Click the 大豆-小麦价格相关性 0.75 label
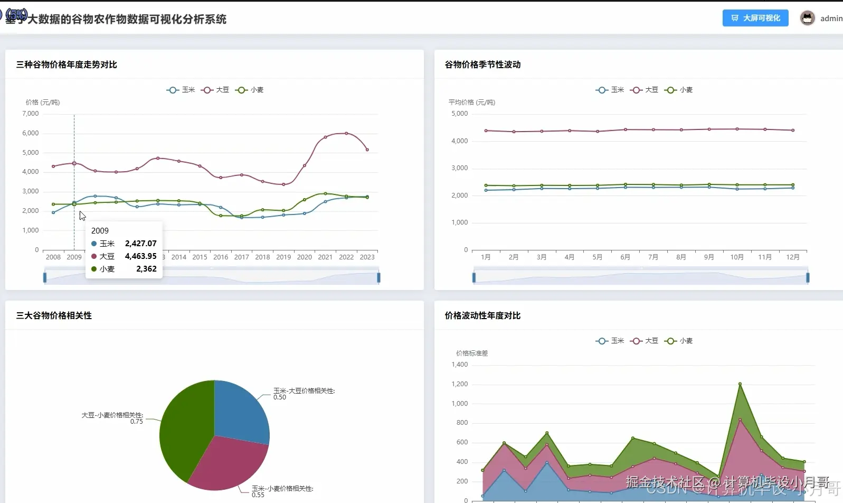Screen dimensions: 843x503 (112, 418)
